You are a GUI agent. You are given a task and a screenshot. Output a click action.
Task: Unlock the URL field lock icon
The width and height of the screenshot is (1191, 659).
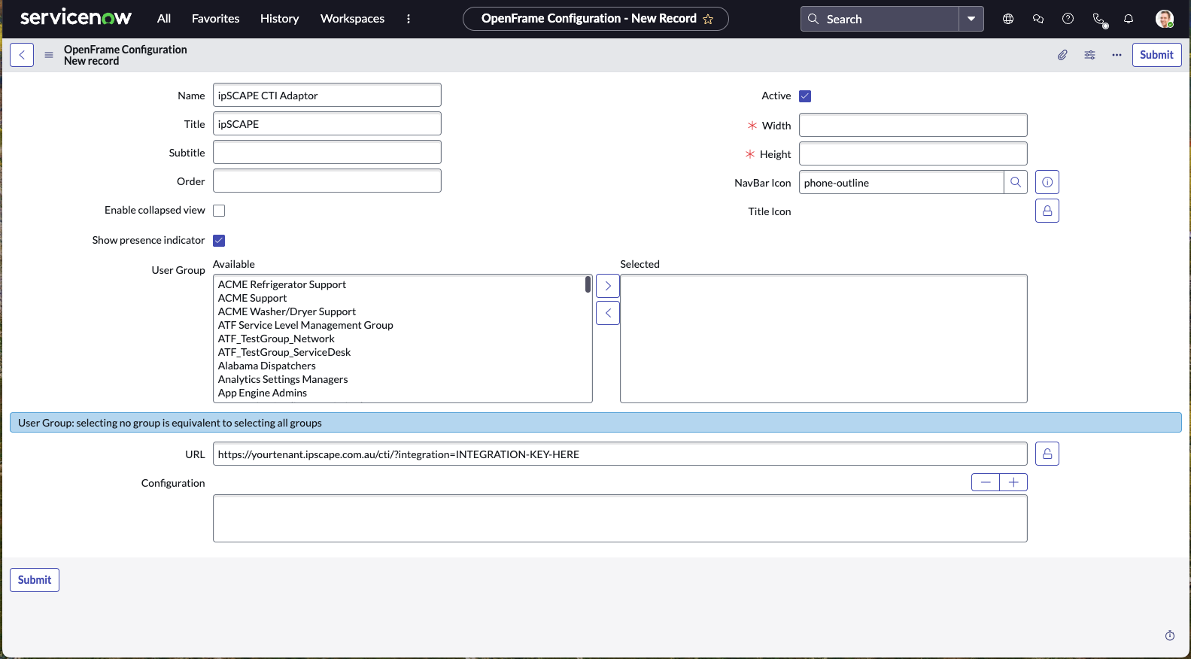click(x=1047, y=454)
